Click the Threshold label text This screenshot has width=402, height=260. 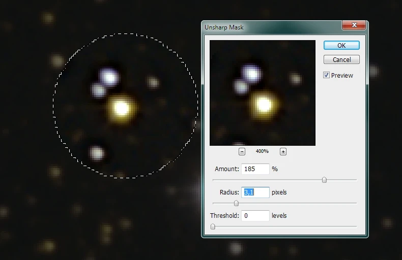224,216
